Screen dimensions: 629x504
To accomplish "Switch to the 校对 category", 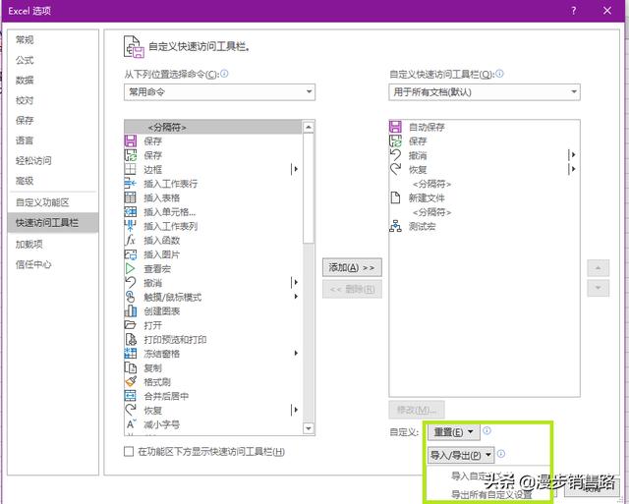I will coord(52,100).
